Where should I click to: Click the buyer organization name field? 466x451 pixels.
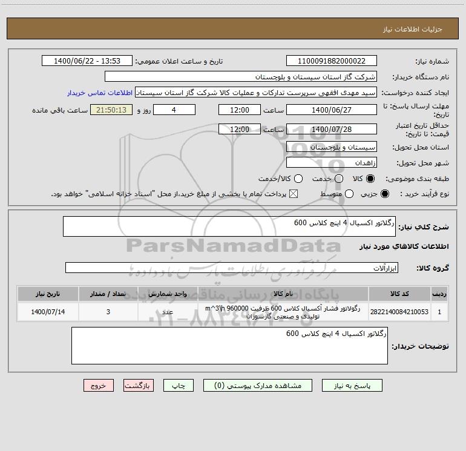click(241, 76)
